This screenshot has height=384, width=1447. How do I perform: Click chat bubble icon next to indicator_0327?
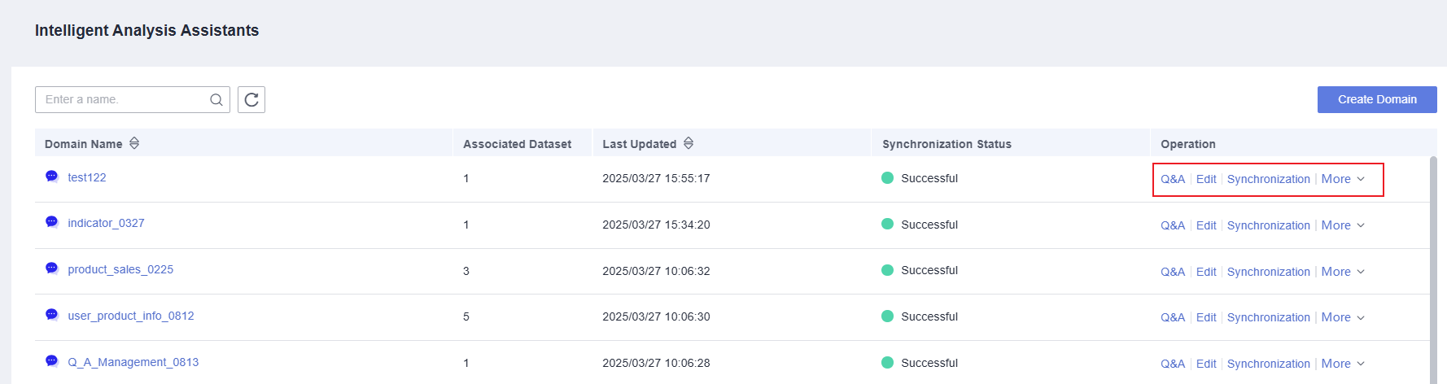[x=52, y=222]
